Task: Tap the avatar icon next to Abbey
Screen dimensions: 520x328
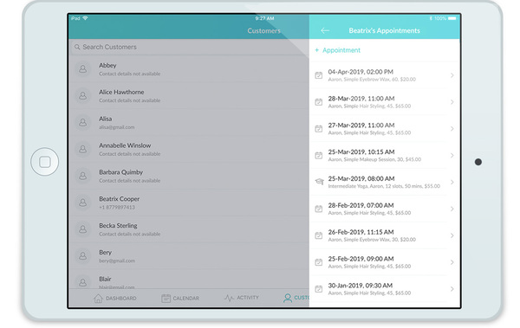Action: (x=83, y=69)
